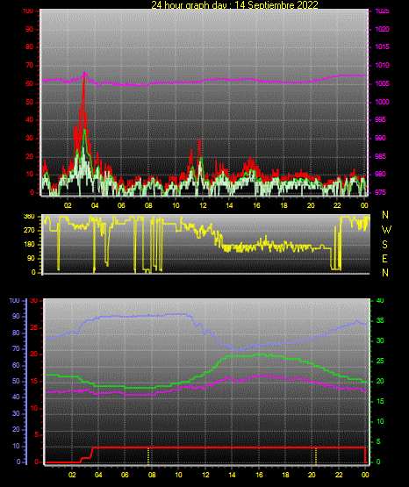Click the 180 degree label on direction axis

[x=29, y=245]
